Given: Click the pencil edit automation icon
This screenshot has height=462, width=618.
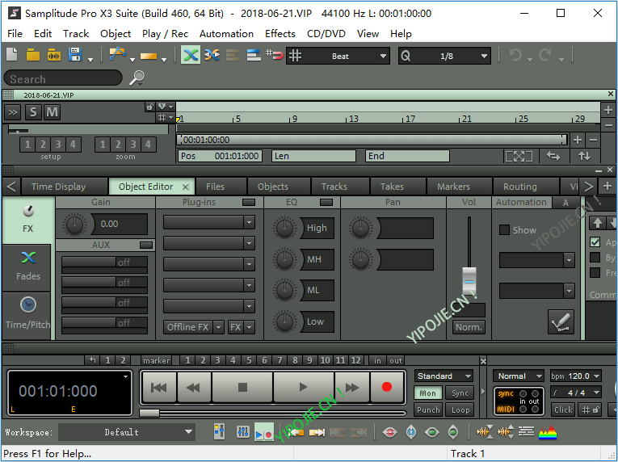Looking at the screenshot, I should click(560, 321).
